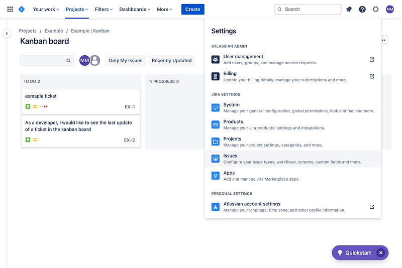Click the board search input field
Image resolution: width=402 pixels, height=268 pixels.
[47, 61]
